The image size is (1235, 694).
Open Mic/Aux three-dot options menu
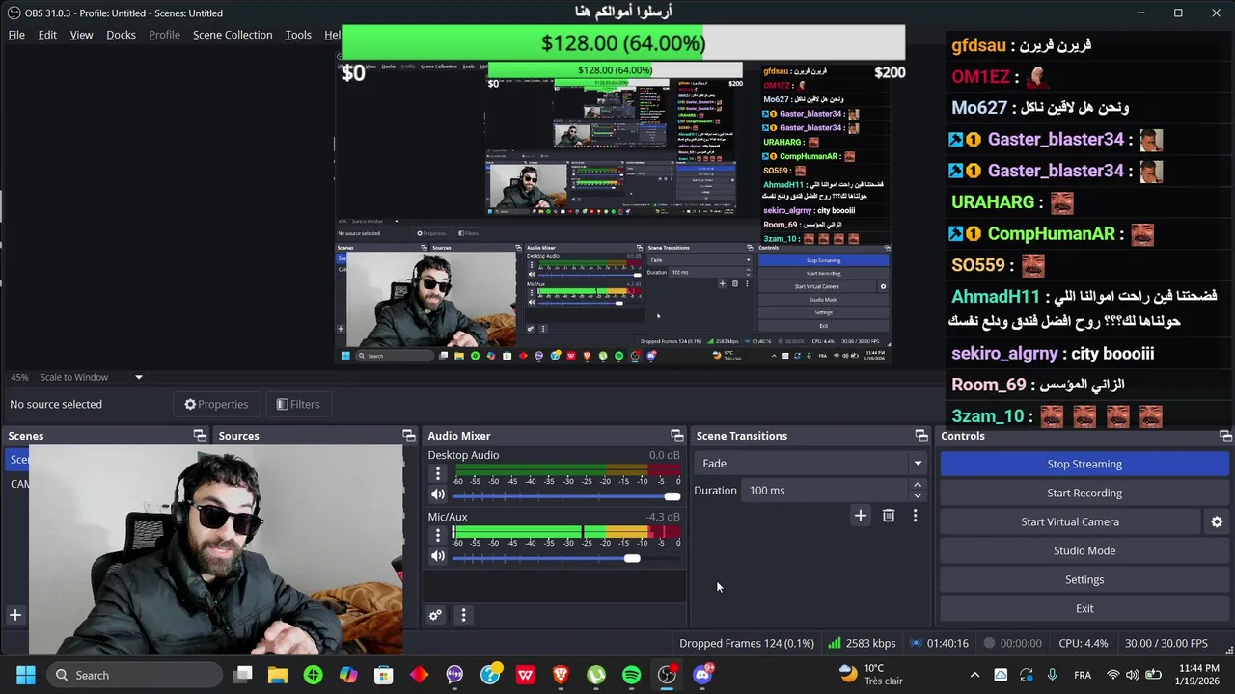(x=438, y=535)
